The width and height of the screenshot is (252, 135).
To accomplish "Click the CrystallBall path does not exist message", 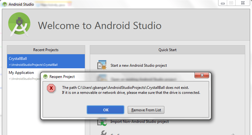I will click(x=126, y=88).
